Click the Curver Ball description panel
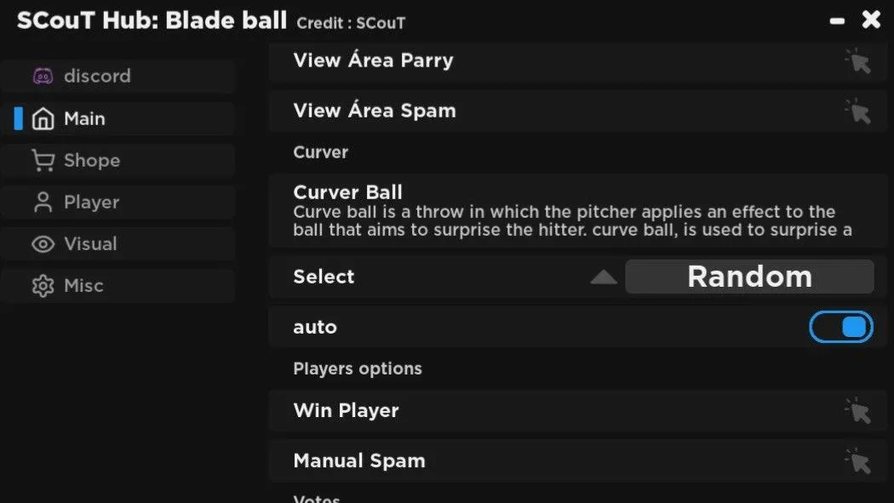Viewport: 894px width, 503px height. pos(577,211)
